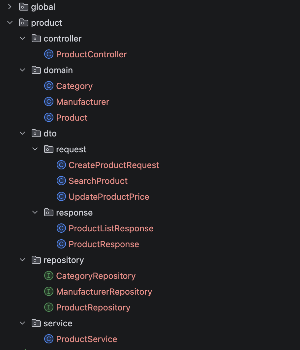Click the Manufacturer class icon
Image resolution: width=300 pixels, height=350 pixels.
(49, 102)
